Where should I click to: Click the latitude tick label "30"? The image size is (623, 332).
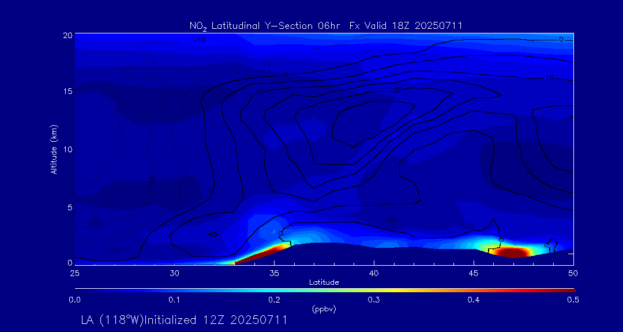tap(174, 273)
